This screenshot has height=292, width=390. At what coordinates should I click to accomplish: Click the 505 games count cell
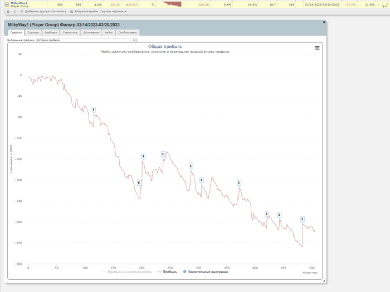point(60,4)
